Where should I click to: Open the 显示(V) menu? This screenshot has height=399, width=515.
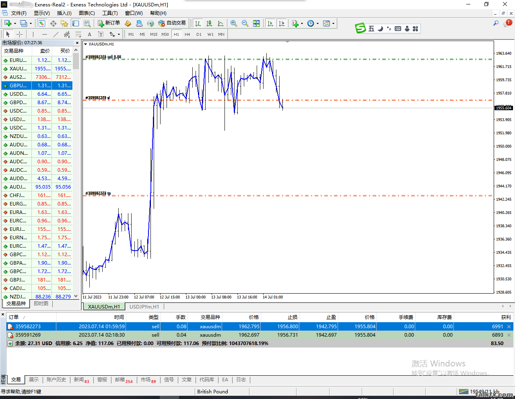click(x=42, y=13)
